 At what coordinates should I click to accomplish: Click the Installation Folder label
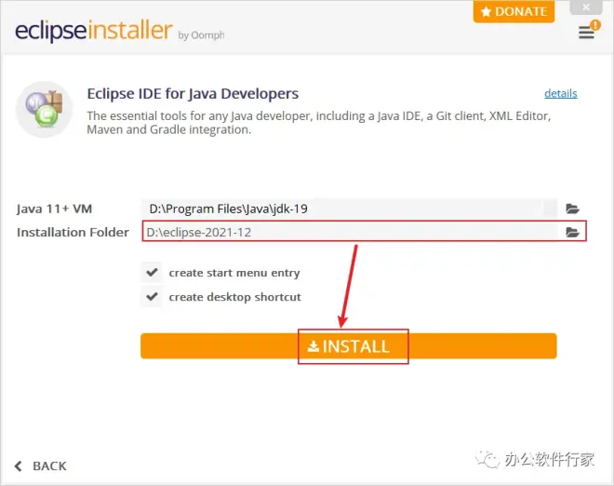tap(73, 232)
